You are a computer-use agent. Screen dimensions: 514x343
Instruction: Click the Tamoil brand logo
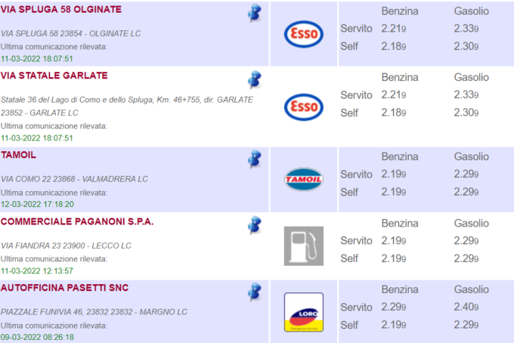pos(303,179)
